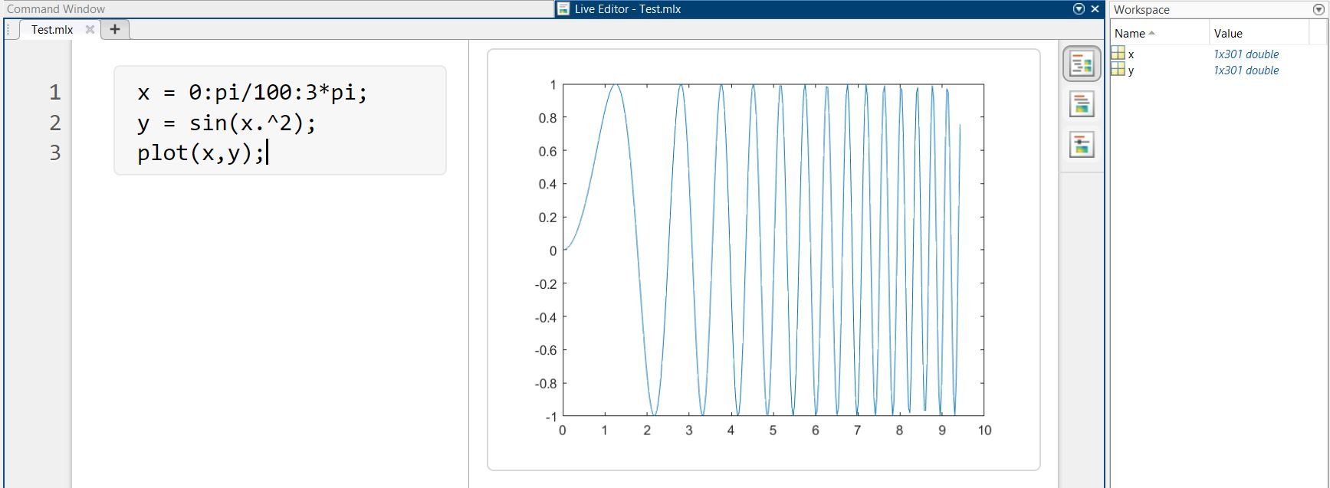Click variable name y in Workspace

[1131, 70]
